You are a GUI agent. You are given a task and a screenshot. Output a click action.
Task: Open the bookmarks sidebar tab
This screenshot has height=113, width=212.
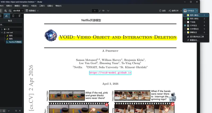click(x=13, y=16)
